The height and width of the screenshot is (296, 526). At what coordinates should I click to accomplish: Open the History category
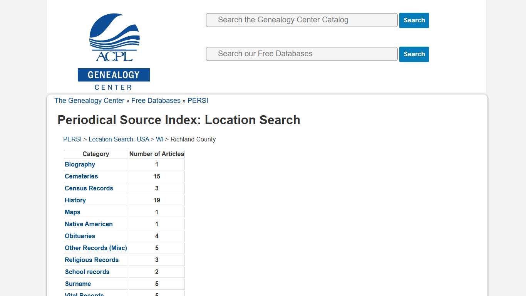[75, 200]
